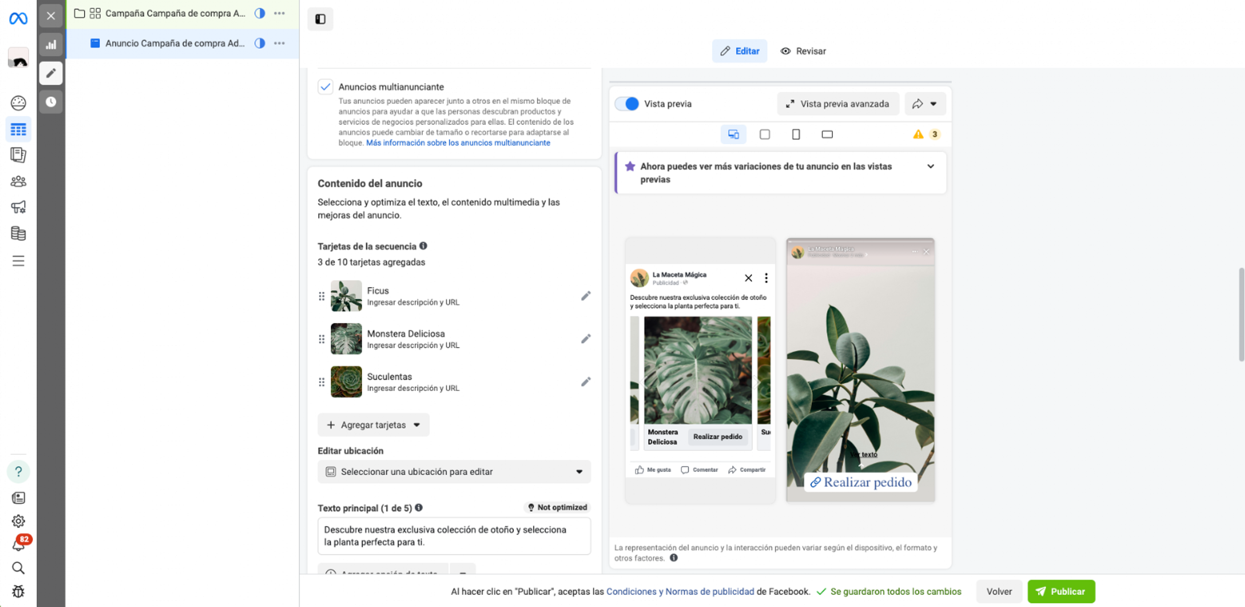Open the account overview gauge icon
The height and width of the screenshot is (607, 1245).
[x=18, y=102]
